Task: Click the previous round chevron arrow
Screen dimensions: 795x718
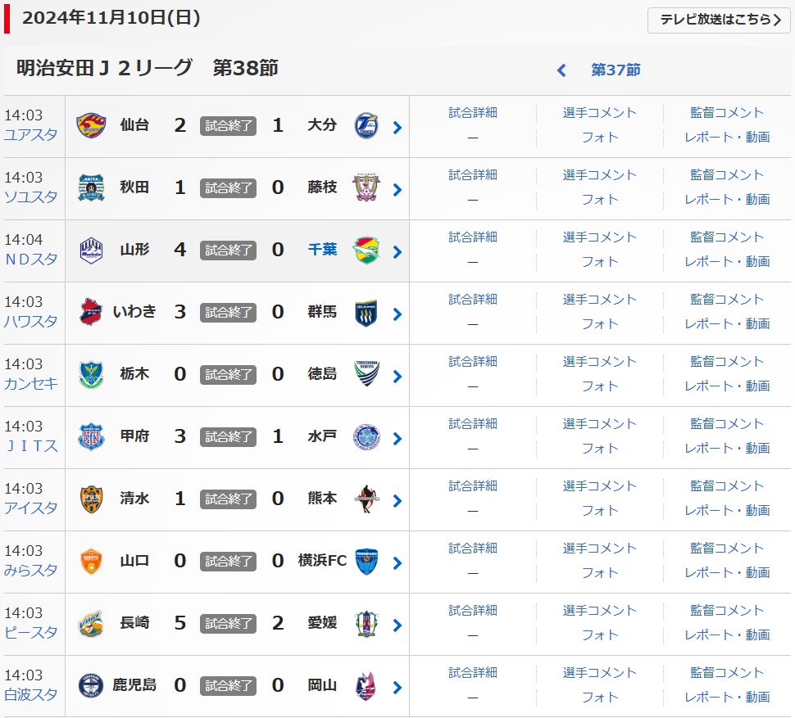Action: (561, 70)
